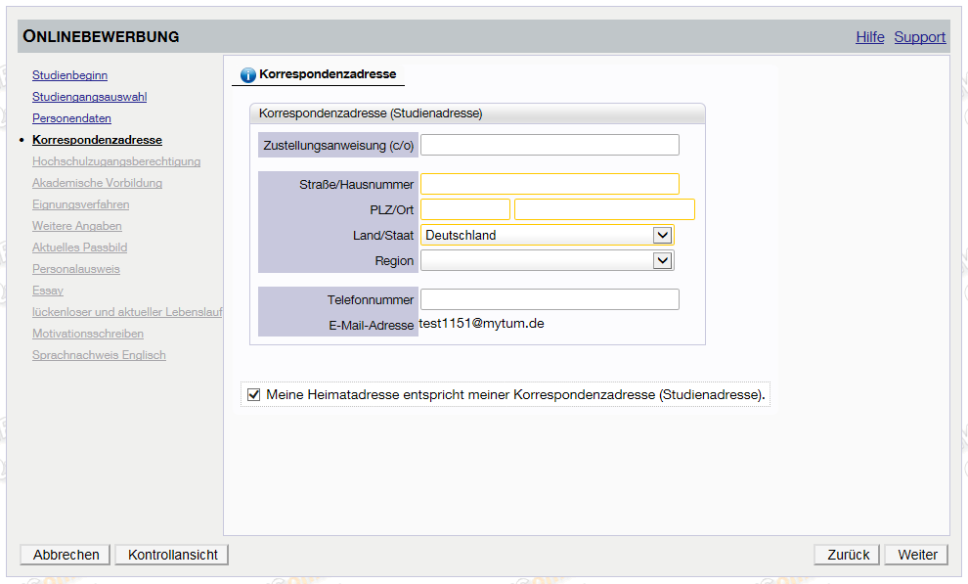Open the Hilfe link in header
Screen dimensions: 968x584
tap(869, 37)
